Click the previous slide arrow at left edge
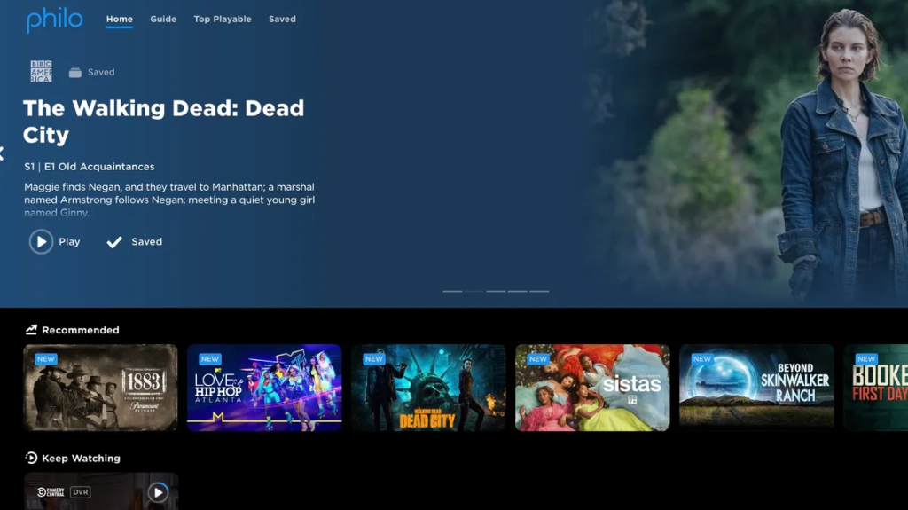The height and width of the screenshot is (510, 908). pyautogui.click(x=3, y=153)
